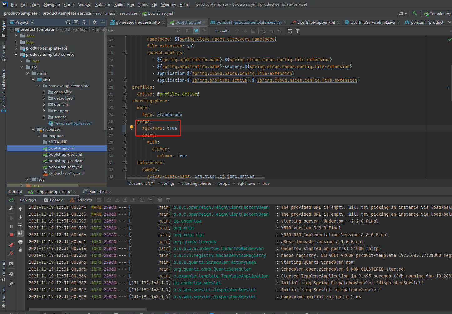This screenshot has height=314, width=452.
Task: Expand the product-template-api module
Action: [x=16, y=48]
